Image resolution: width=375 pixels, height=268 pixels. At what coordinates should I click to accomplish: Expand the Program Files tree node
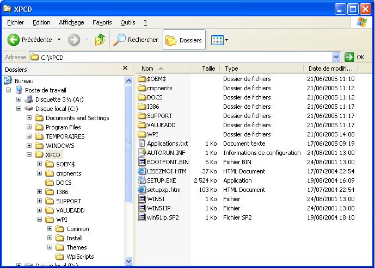29,127
